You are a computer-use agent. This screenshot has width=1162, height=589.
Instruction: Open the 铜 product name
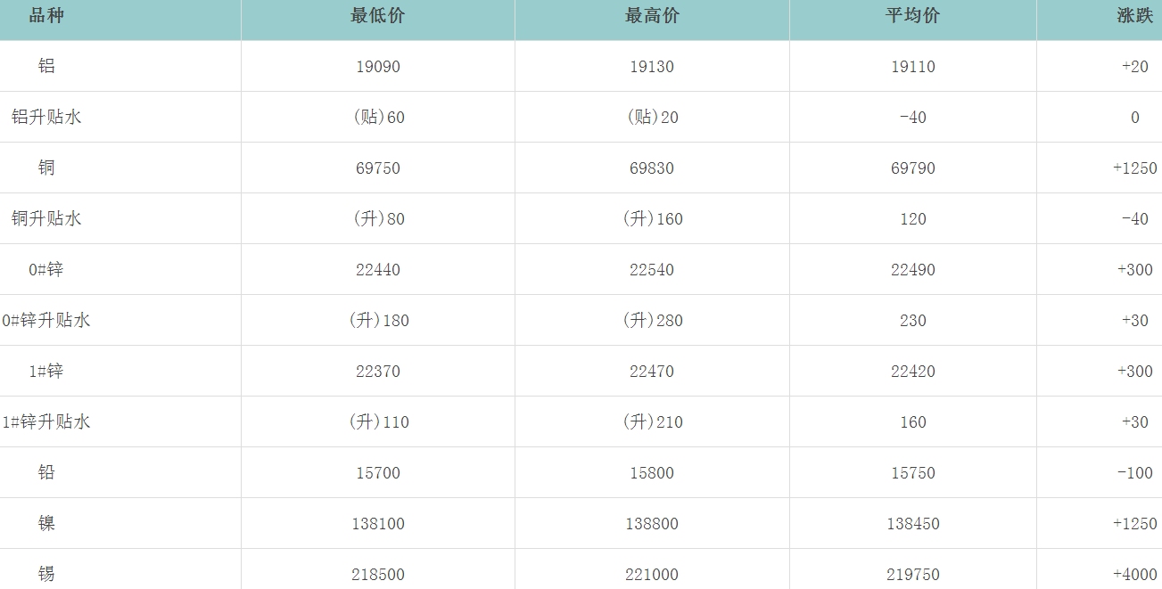(x=46, y=168)
